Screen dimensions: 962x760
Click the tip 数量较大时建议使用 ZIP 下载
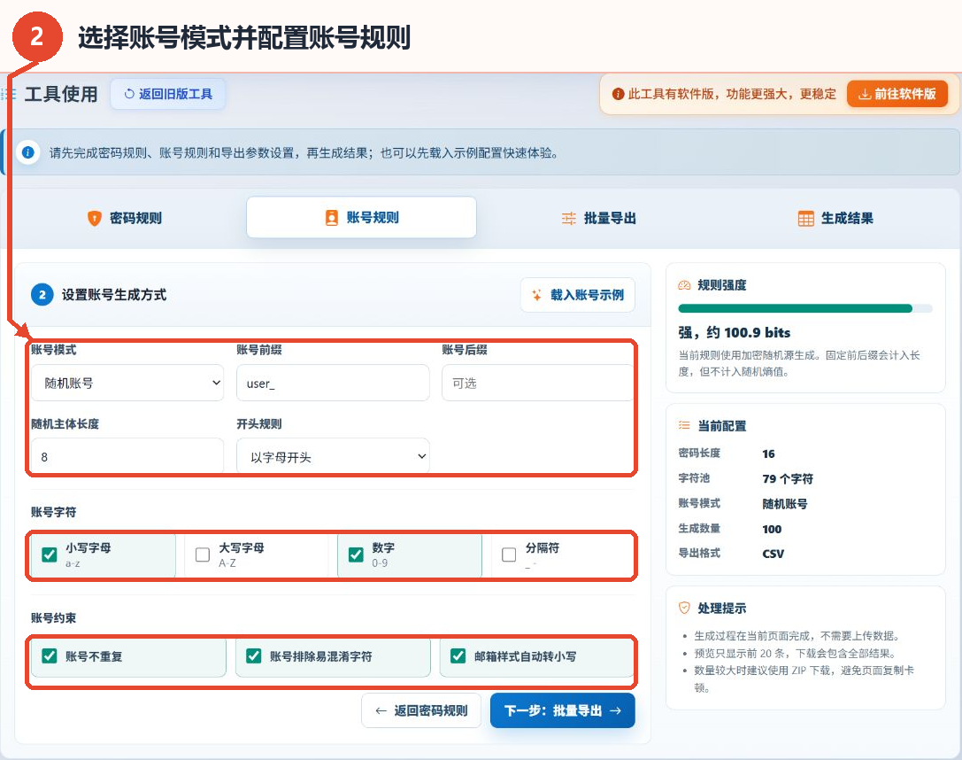[804, 679]
